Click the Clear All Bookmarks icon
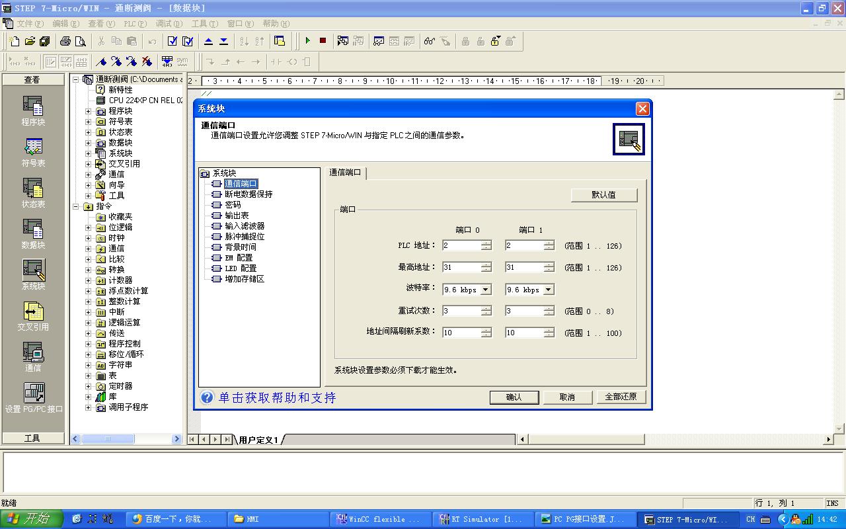The height and width of the screenshot is (529, 846). click(147, 61)
